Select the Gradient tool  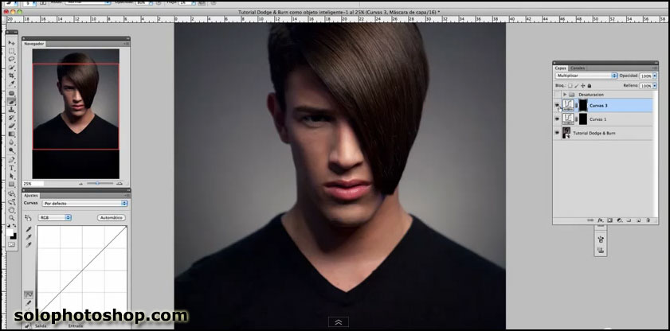tap(11, 134)
